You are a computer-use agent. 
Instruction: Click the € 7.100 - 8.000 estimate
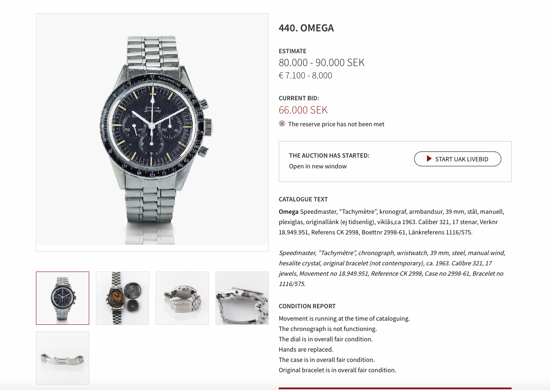[x=305, y=76]
